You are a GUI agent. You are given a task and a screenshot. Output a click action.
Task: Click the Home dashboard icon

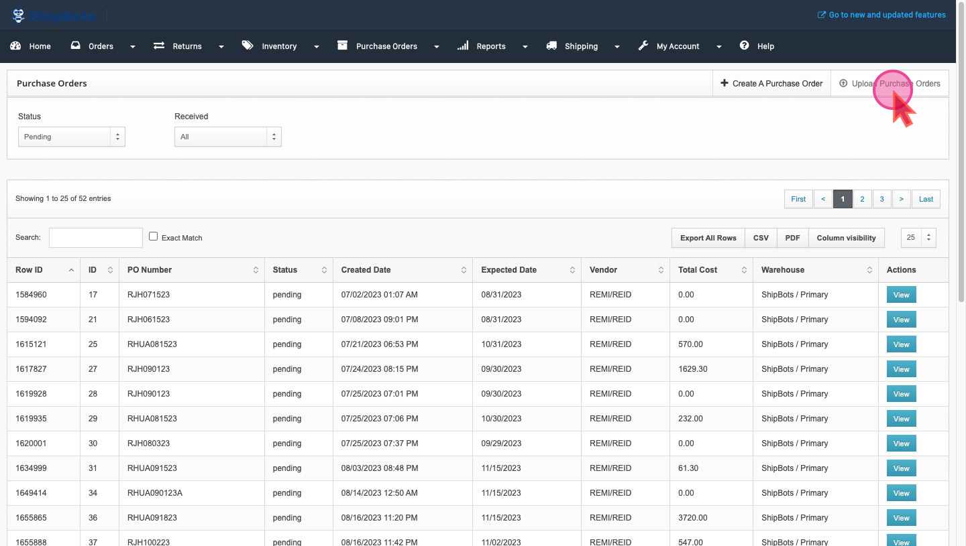15,46
